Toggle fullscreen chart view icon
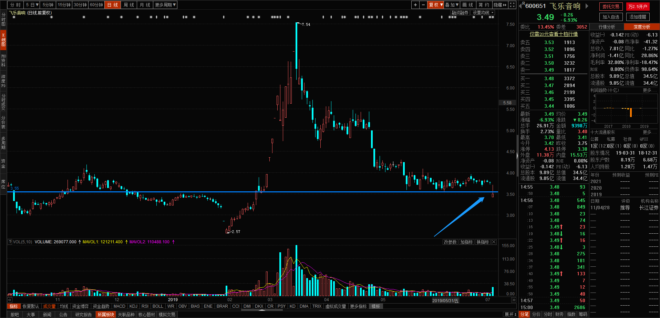 pyautogui.click(x=512, y=5)
